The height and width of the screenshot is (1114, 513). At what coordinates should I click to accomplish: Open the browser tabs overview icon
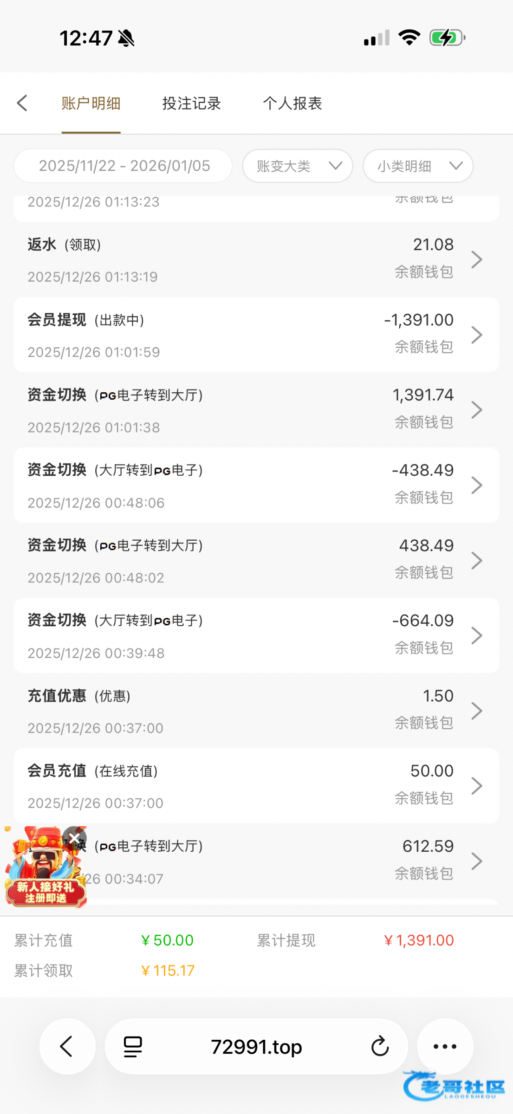click(x=133, y=1047)
